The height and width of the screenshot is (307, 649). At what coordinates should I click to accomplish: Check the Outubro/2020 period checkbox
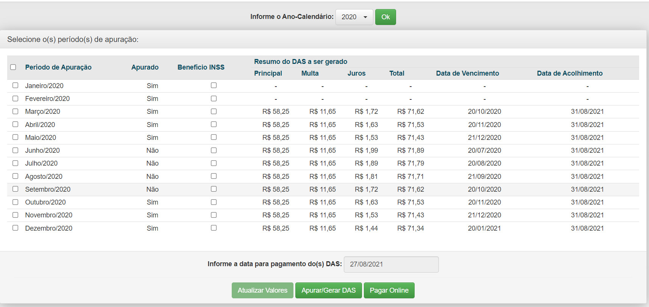(16, 202)
